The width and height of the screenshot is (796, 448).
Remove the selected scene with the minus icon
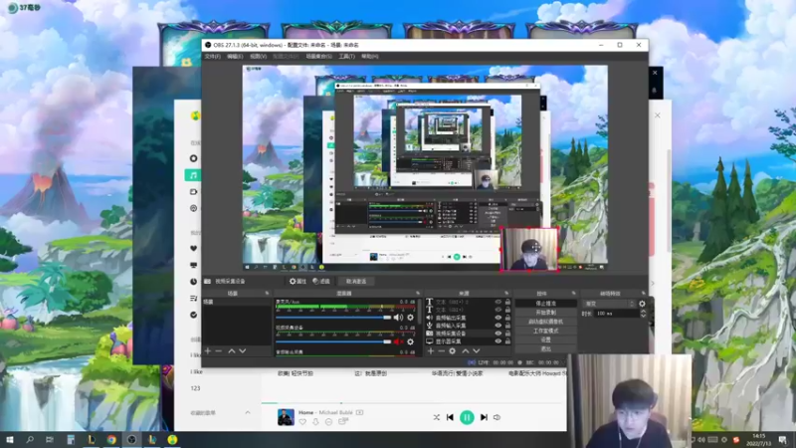218,351
